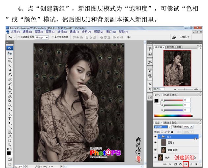
Task: Open the Paragraph panel icon in dock
Action: [150, 89]
